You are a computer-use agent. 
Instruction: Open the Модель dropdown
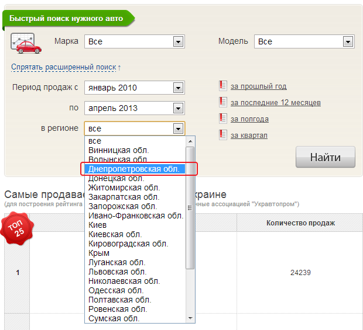click(304, 41)
